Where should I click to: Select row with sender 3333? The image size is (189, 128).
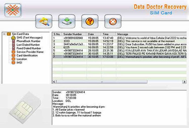click(x=119, y=41)
